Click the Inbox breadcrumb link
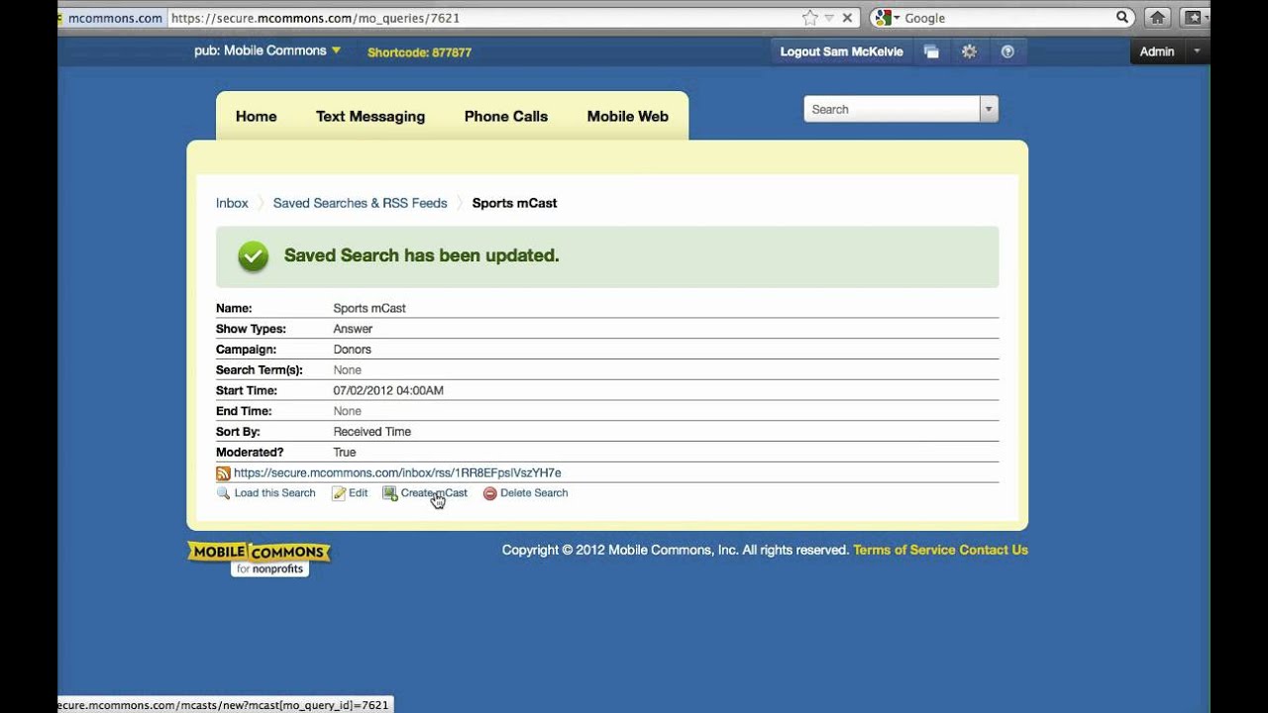 coord(232,203)
